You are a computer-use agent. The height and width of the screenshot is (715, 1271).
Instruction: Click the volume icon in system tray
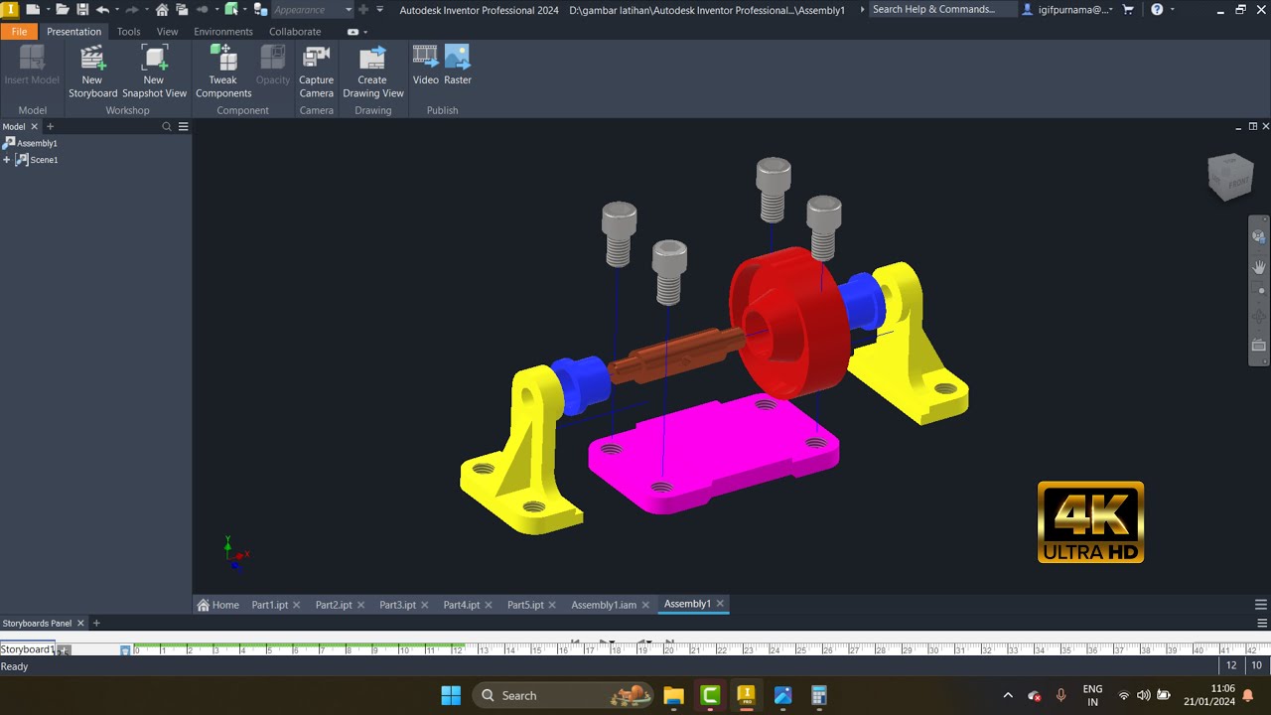[1144, 695]
